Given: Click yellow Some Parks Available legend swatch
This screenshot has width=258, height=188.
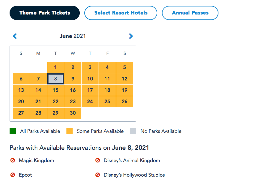Looking at the screenshot, I should (70, 131).
